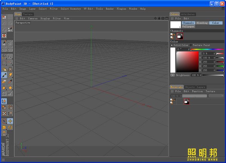Adjust the Brightness 100 % stepper
This screenshot has height=163, width=226.
click(200, 75)
